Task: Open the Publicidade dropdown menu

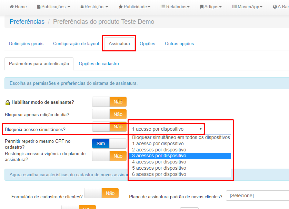Action: click(134, 7)
